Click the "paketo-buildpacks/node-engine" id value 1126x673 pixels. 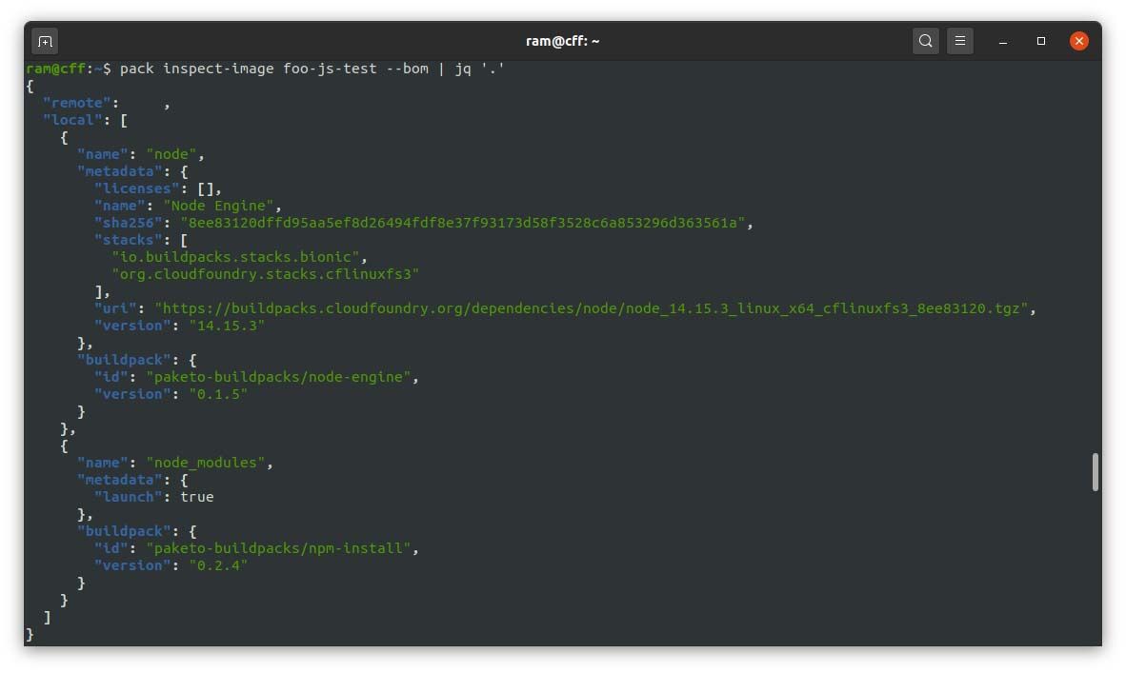[x=278, y=377]
